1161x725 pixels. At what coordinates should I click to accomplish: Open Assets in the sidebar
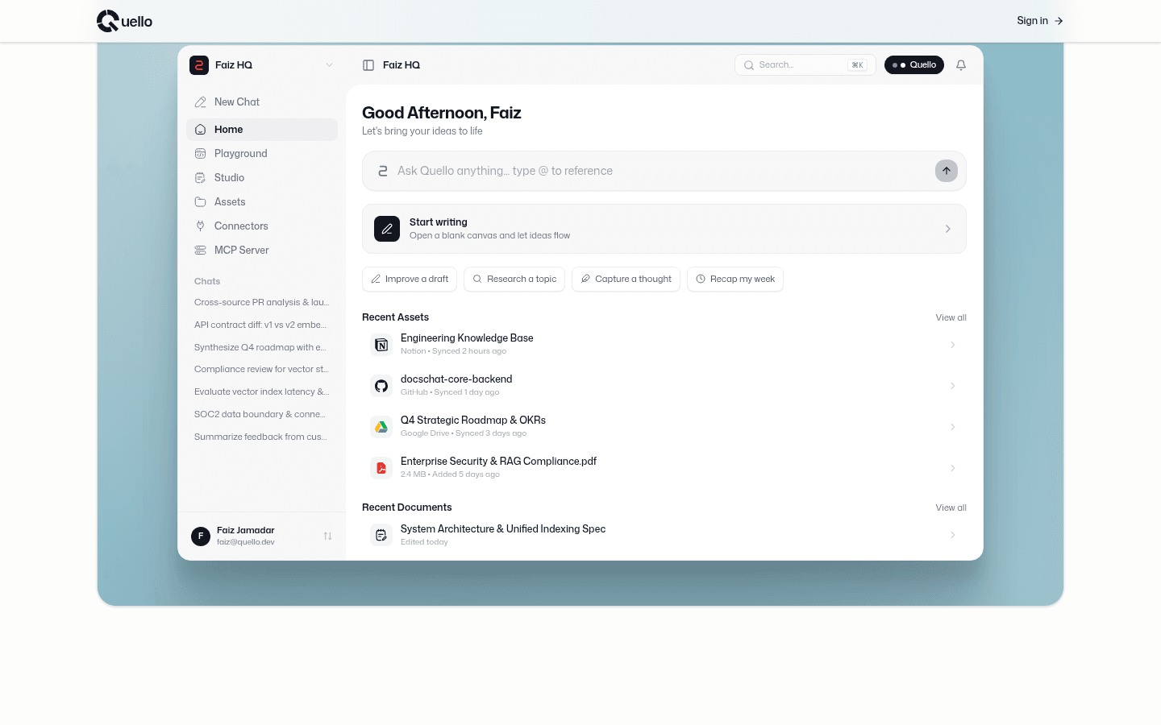[262, 202]
